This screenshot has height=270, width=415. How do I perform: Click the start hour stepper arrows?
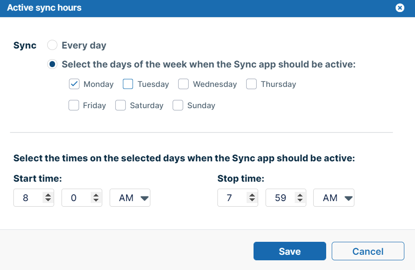pos(48,198)
